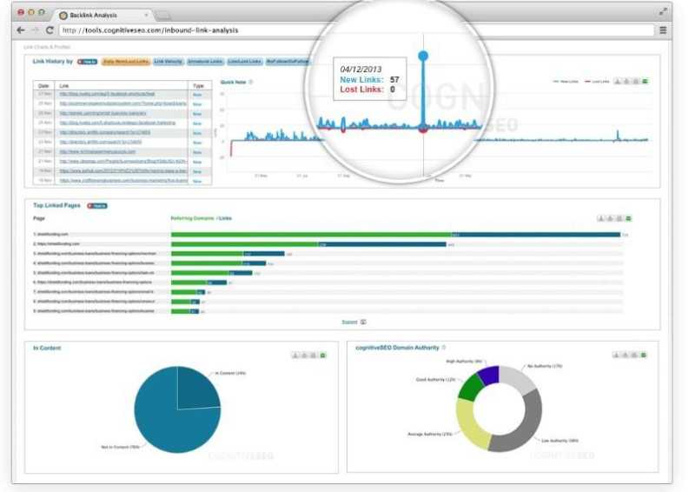695x492 pixels.
Task: Click the green icon in Link History chart toolbar
Action: (x=645, y=82)
